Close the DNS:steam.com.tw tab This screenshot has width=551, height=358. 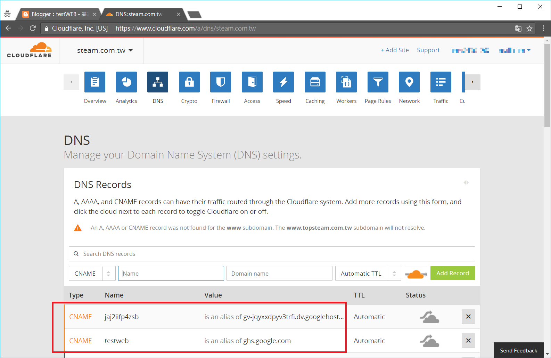tap(179, 14)
